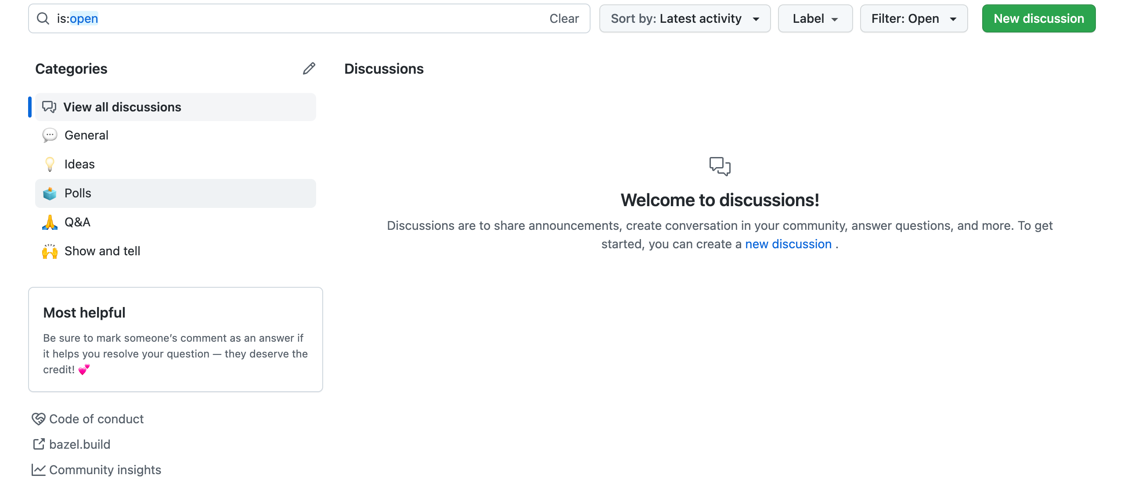Open the Label filter dropdown
Viewport: 1124px width, 486px height.
815,18
